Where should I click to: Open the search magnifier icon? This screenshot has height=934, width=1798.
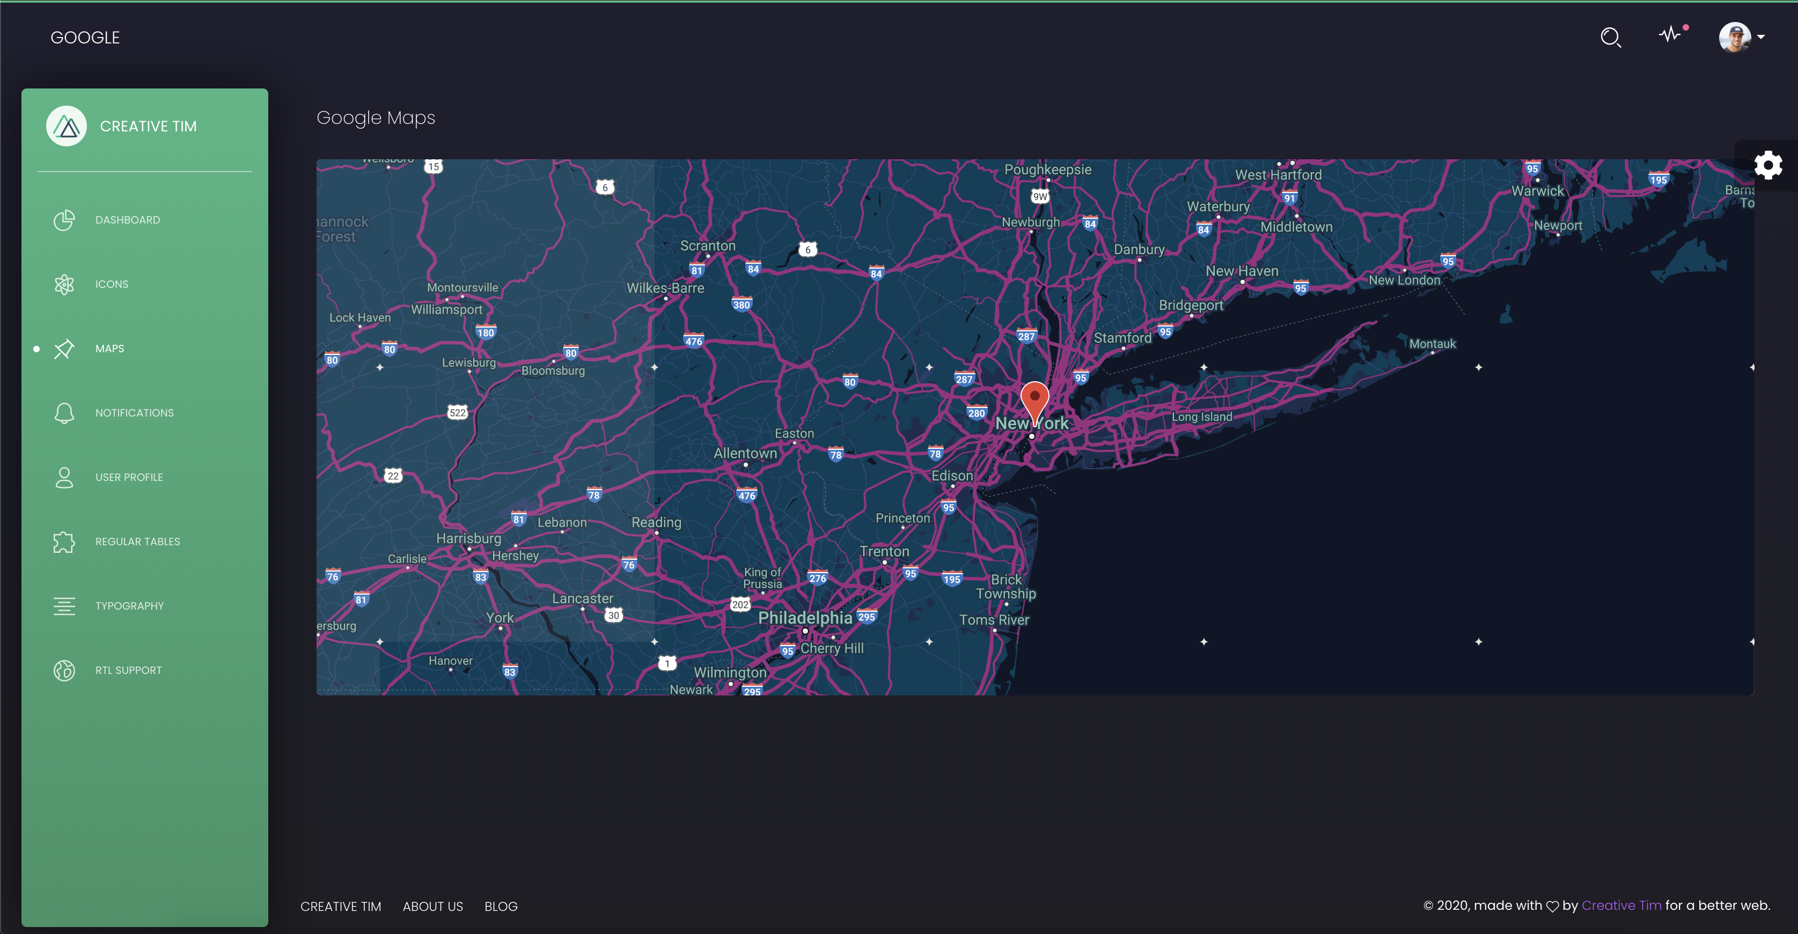click(x=1610, y=37)
